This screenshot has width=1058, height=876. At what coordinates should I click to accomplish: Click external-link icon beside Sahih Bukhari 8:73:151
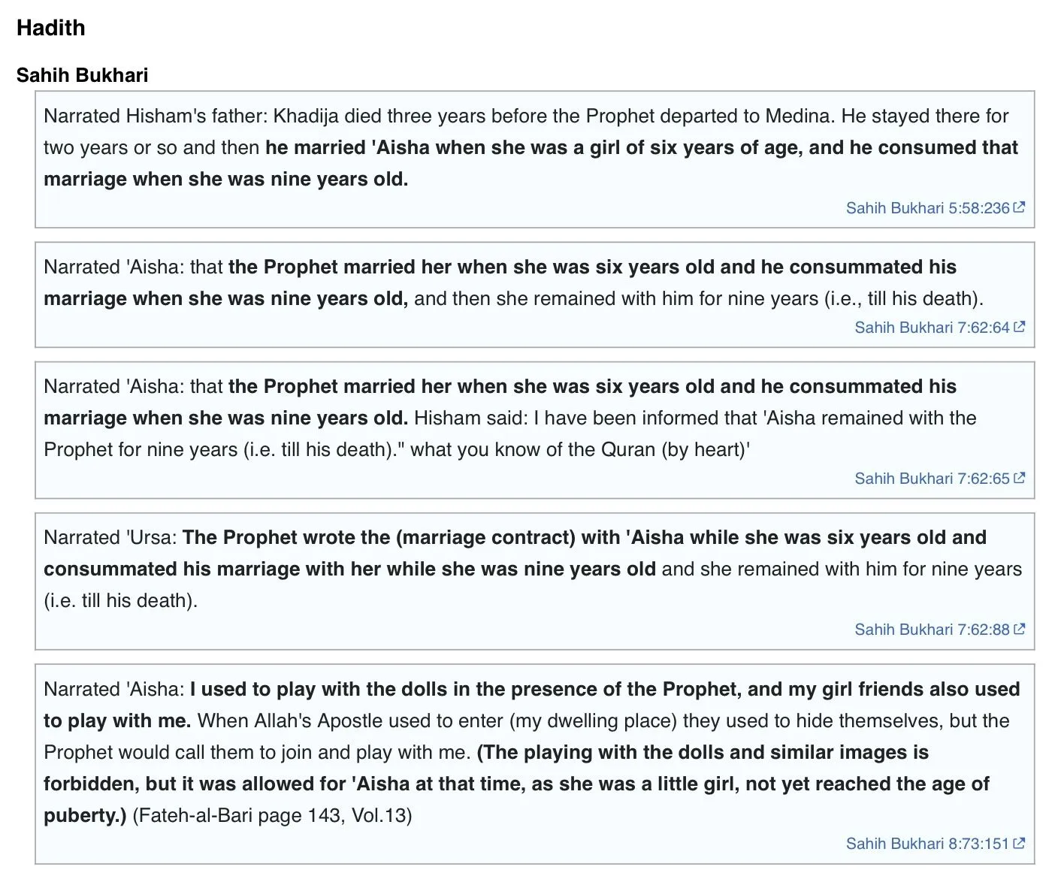(1019, 843)
